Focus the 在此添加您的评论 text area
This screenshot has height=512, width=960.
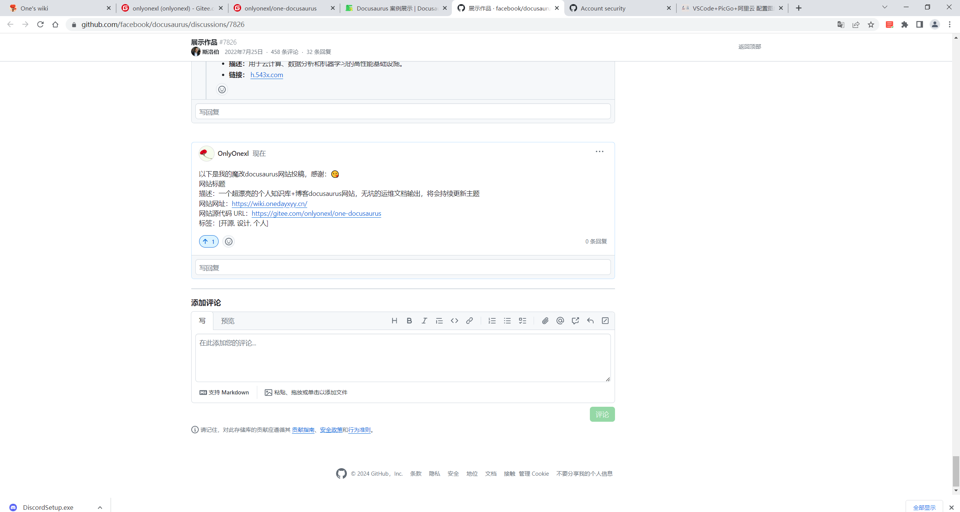403,358
